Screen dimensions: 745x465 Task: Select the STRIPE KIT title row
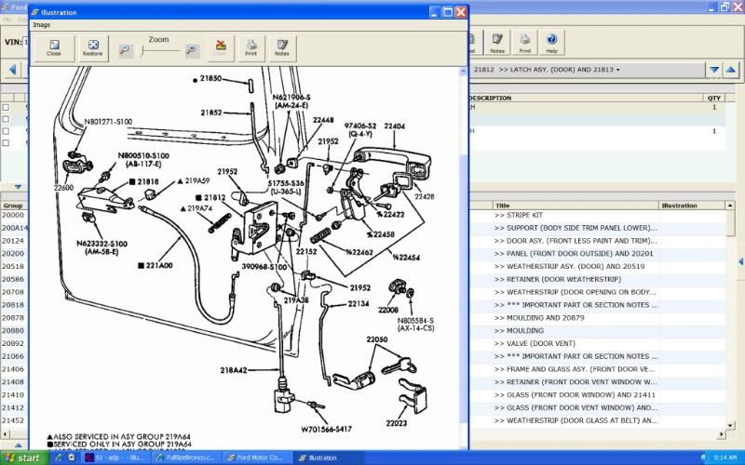[575, 215]
